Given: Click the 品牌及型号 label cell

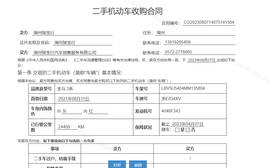Looking at the screenshot, I should (42, 89).
